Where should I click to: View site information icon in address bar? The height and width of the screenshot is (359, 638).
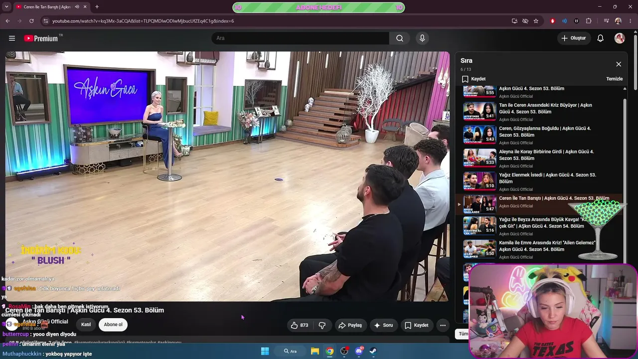click(x=45, y=21)
